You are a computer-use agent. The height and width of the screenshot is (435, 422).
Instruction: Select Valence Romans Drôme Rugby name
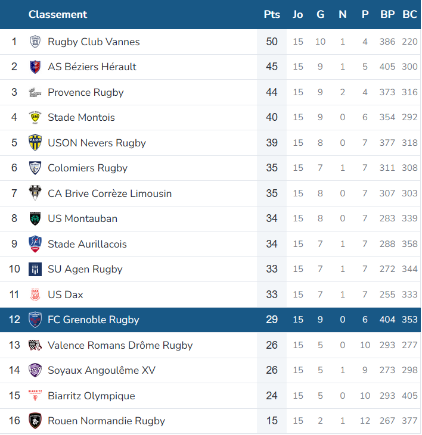(x=120, y=345)
